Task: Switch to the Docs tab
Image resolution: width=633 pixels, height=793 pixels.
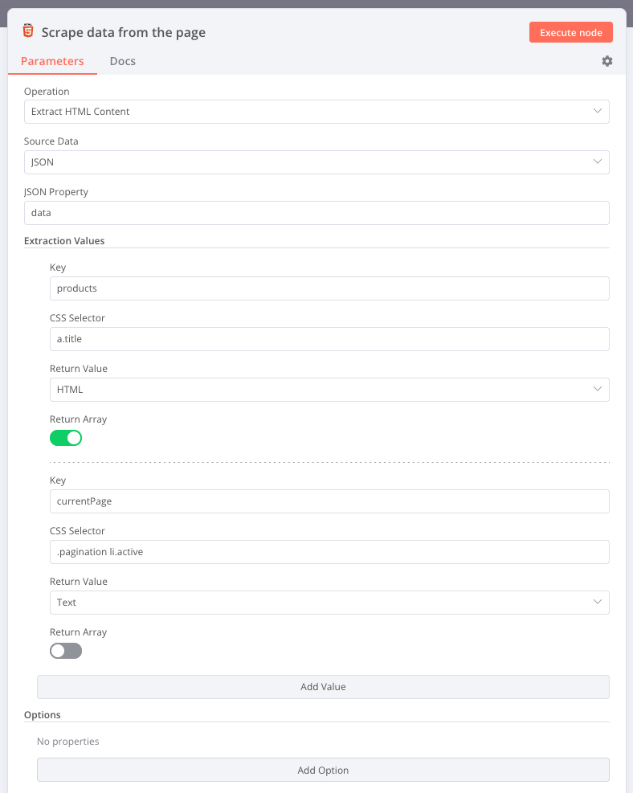Action: point(122,61)
